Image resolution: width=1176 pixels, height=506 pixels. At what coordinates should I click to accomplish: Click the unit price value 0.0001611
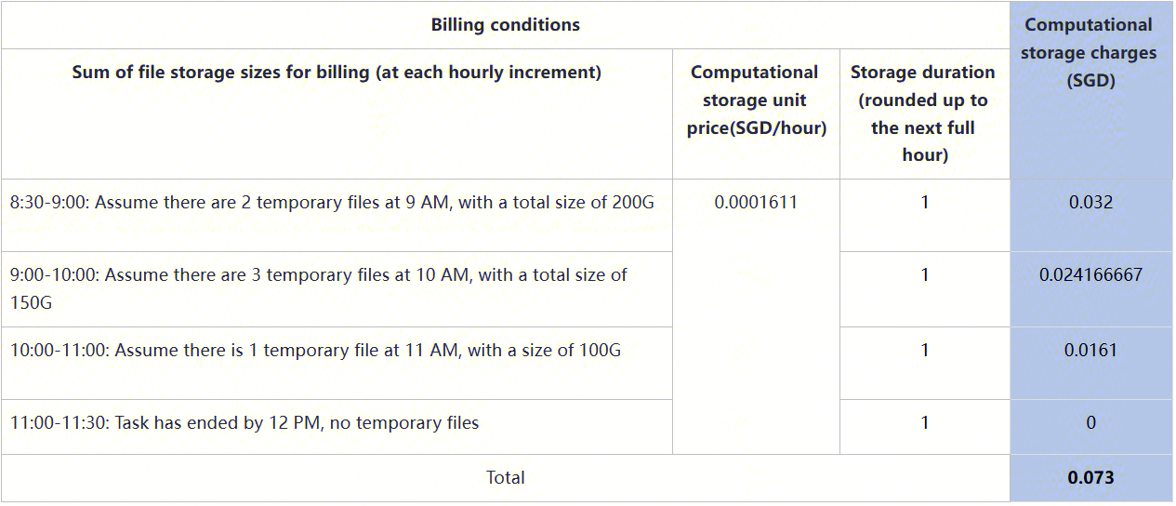tap(755, 202)
